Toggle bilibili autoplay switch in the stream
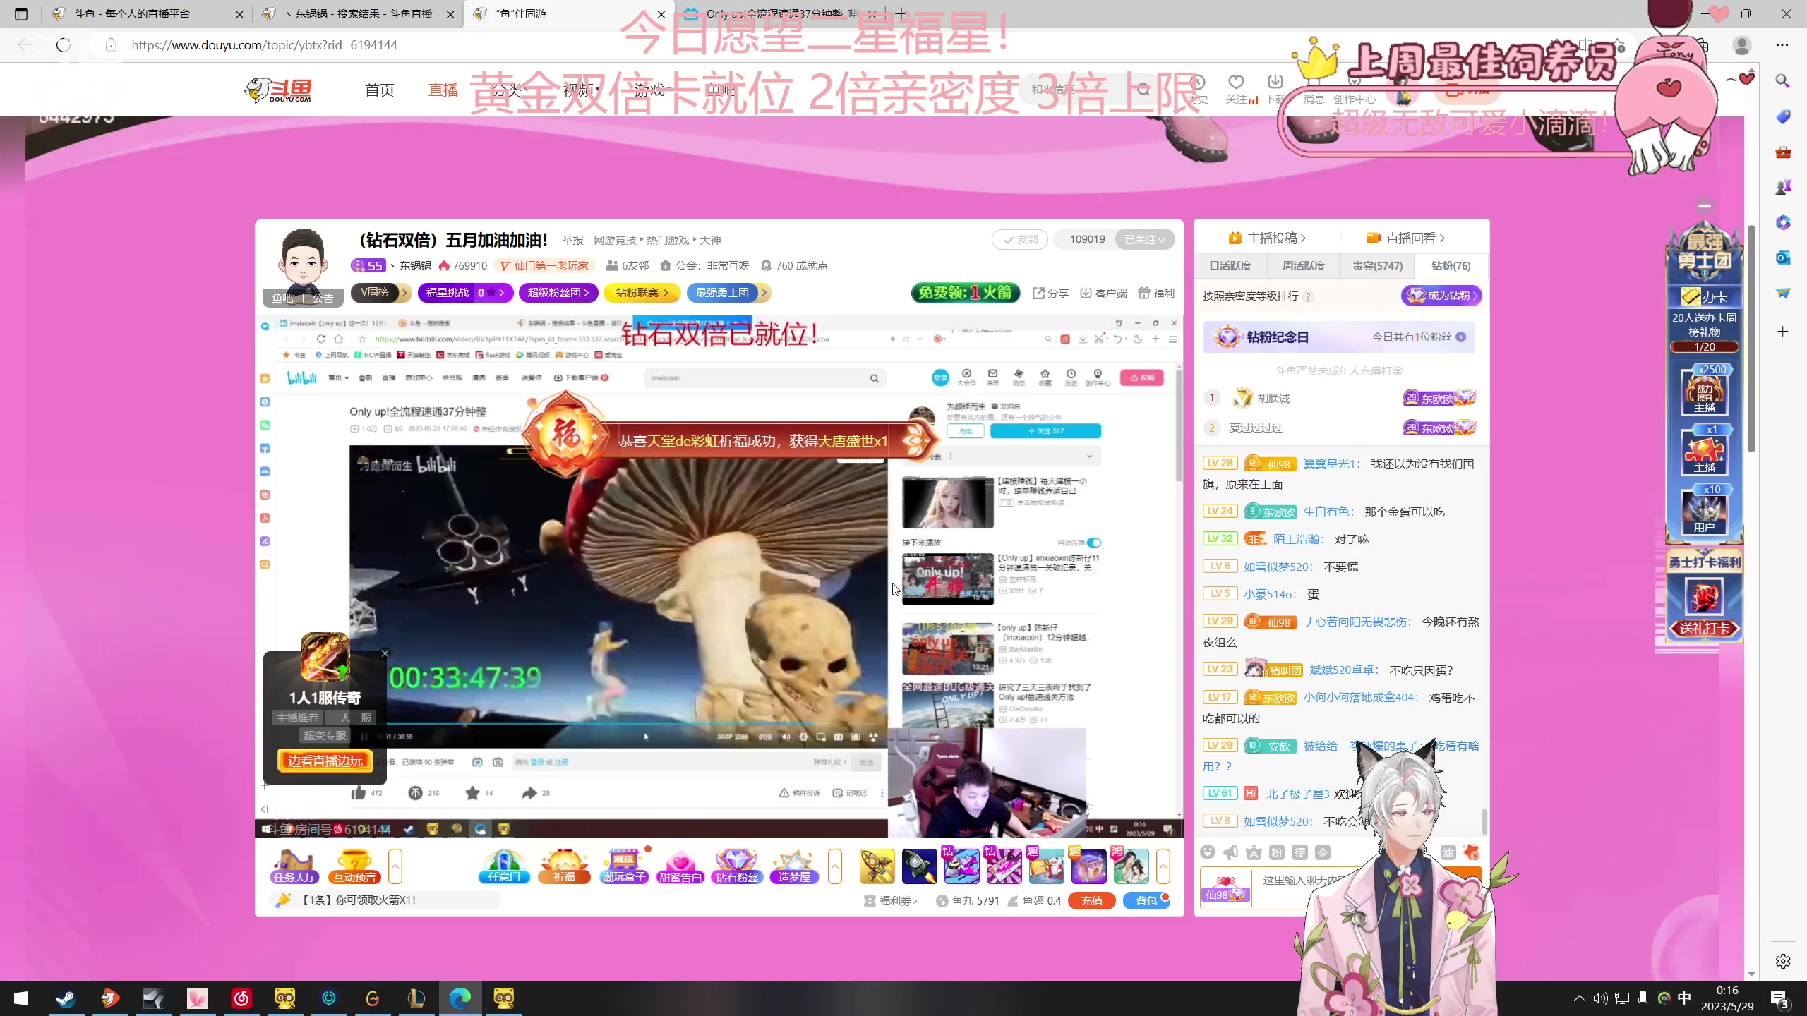The height and width of the screenshot is (1016, 1807). click(1094, 543)
